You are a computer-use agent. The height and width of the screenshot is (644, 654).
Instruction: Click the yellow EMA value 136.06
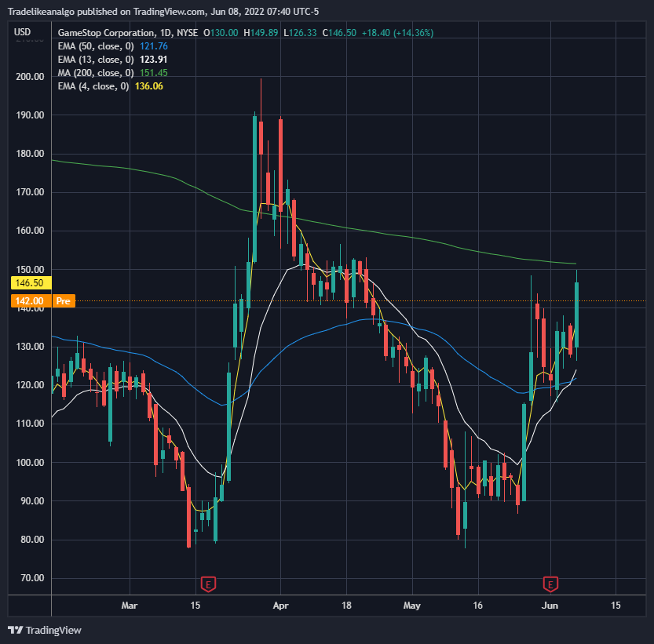[x=149, y=86]
